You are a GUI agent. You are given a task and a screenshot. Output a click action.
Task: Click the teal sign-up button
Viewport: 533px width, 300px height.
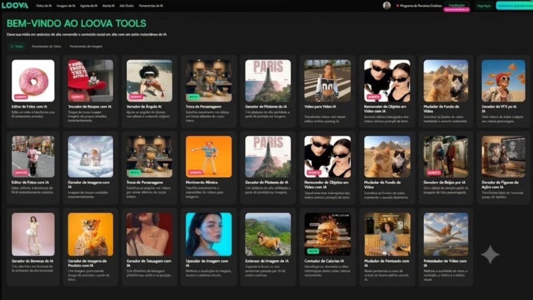(514, 6)
